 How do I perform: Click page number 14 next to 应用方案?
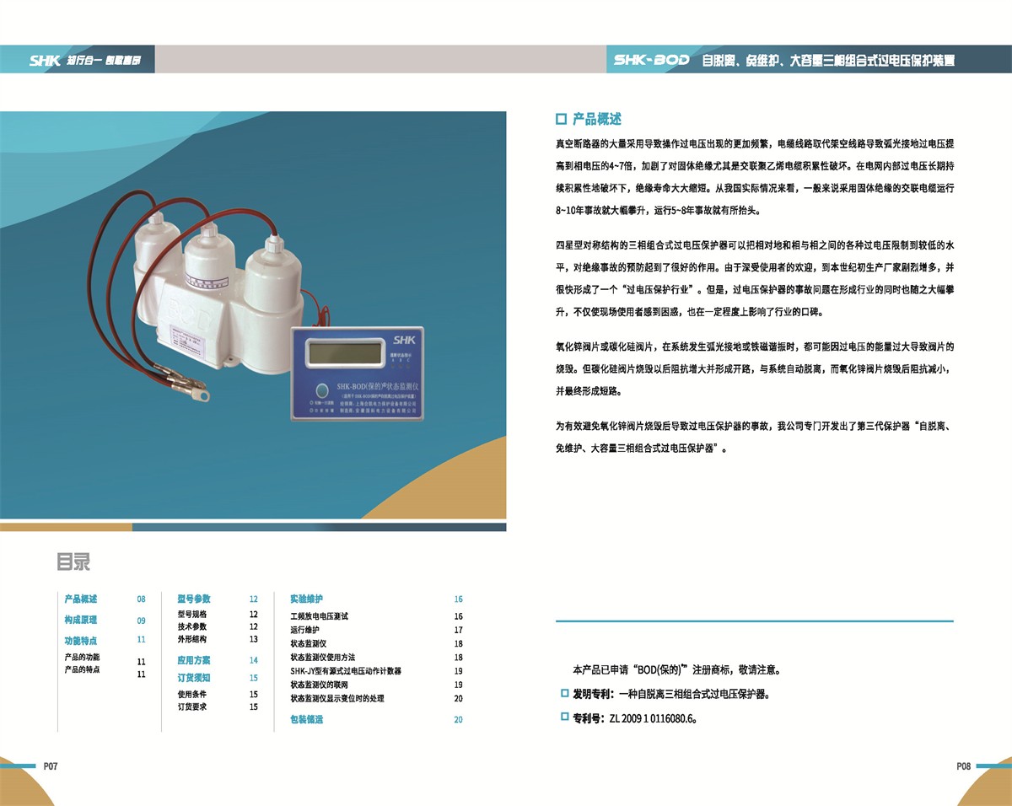coord(254,660)
